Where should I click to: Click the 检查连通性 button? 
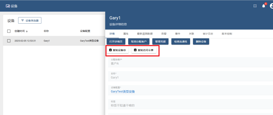click(180, 42)
